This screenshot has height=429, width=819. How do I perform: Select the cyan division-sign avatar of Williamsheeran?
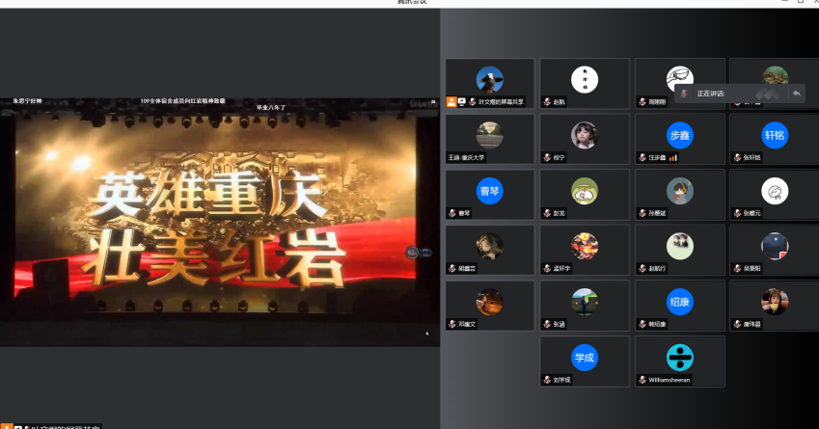[x=679, y=358]
